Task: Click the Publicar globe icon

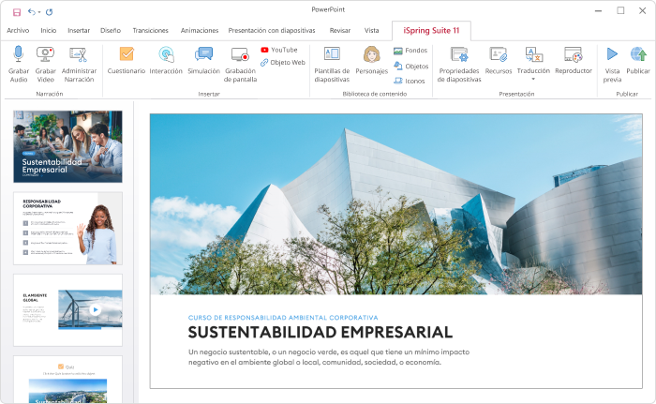Action: coord(638,54)
